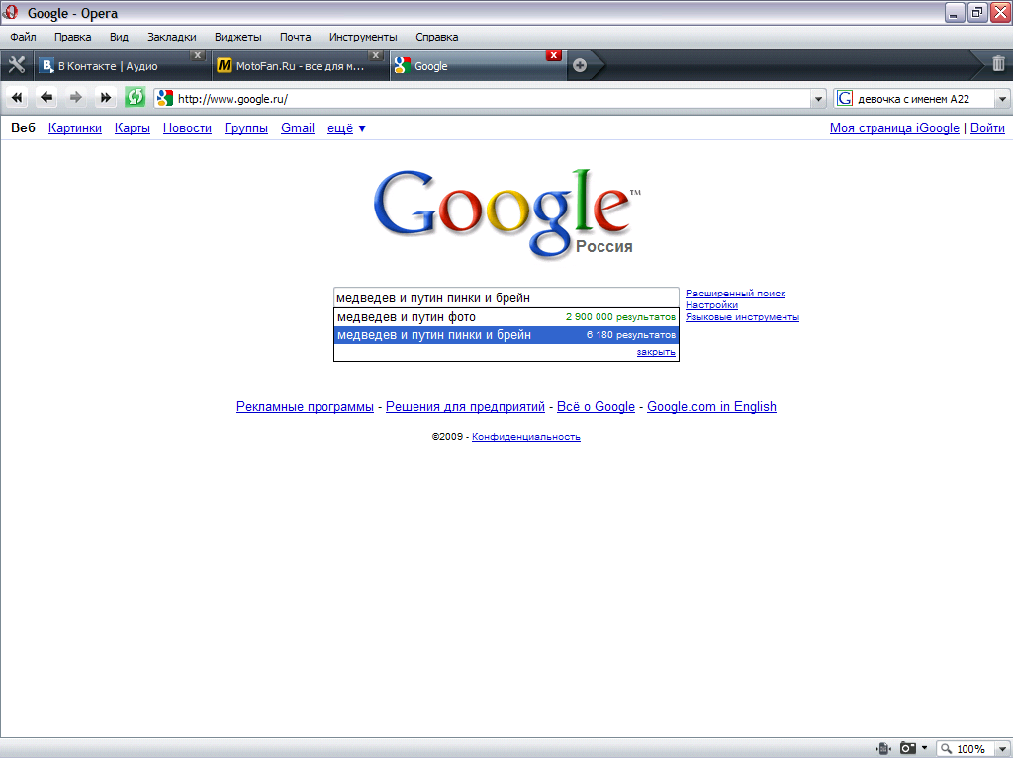Open Языковые инструменты link
Screen dimensions: 1013x759
pyautogui.click(x=742, y=317)
